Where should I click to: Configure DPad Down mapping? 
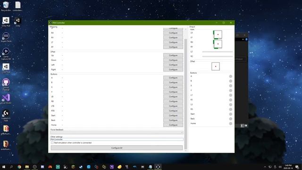173,60
